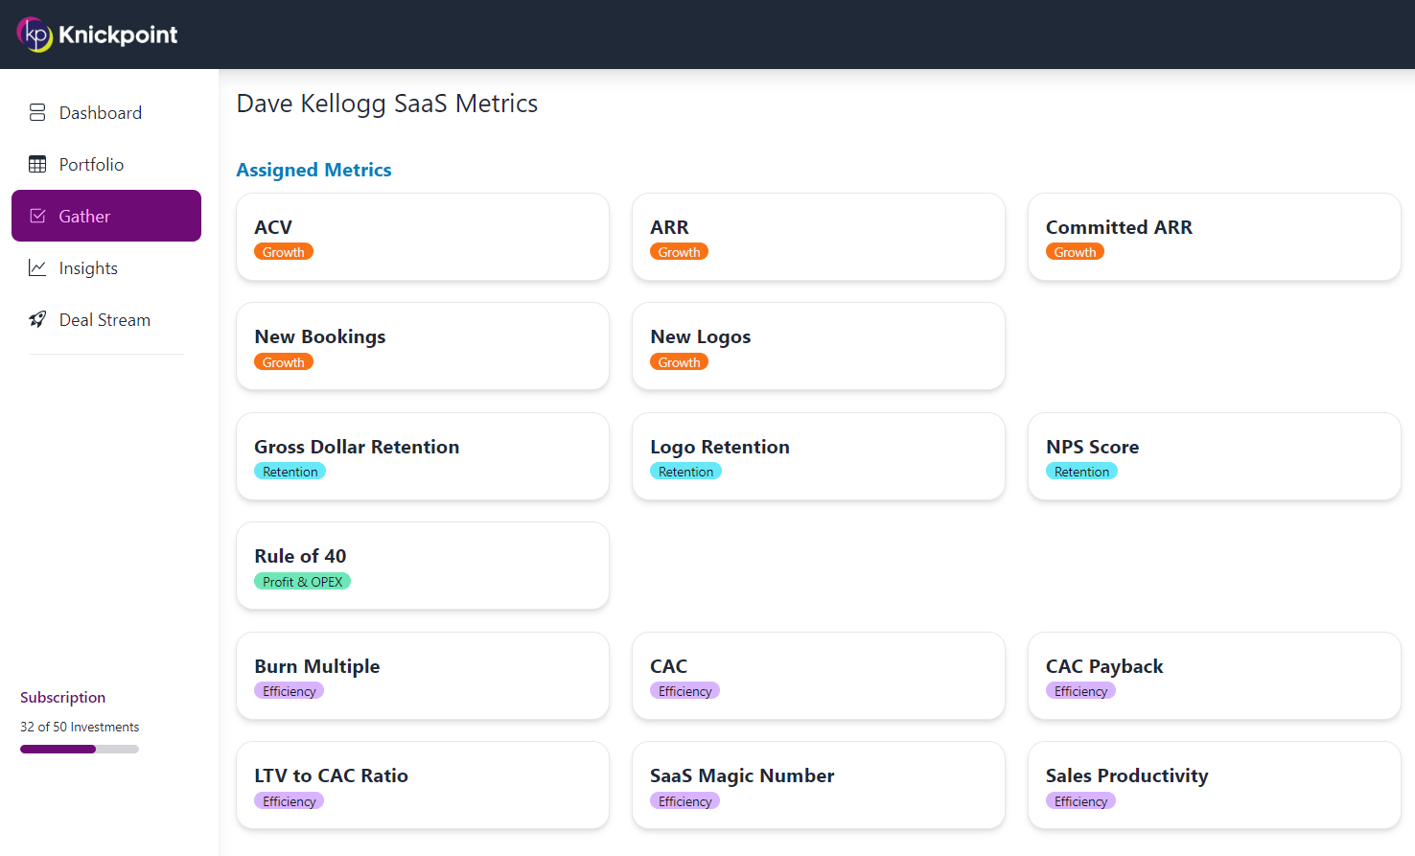Screen dimensions: 1415x856
Task: Select the New Bookings card
Action: [x=423, y=346]
